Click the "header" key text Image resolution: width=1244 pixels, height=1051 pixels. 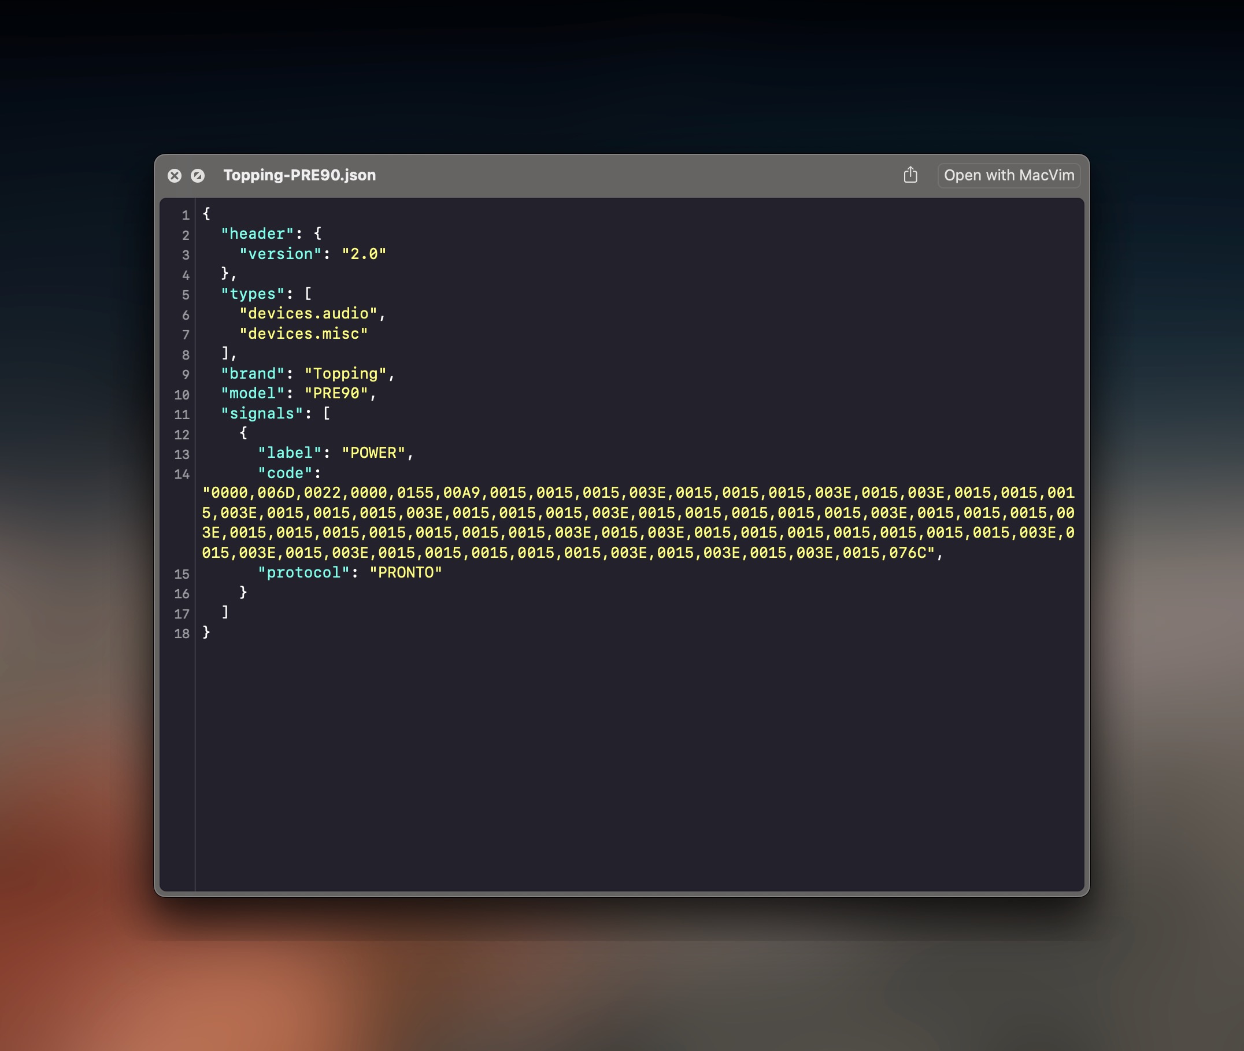tap(257, 234)
